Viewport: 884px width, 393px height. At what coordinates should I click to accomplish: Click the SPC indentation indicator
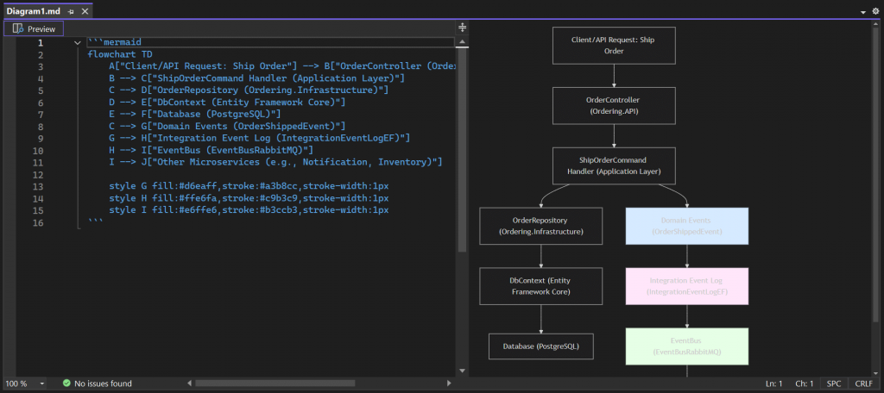click(834, 384)
